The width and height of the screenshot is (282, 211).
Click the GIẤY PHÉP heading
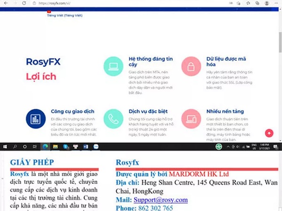(32, 162)
